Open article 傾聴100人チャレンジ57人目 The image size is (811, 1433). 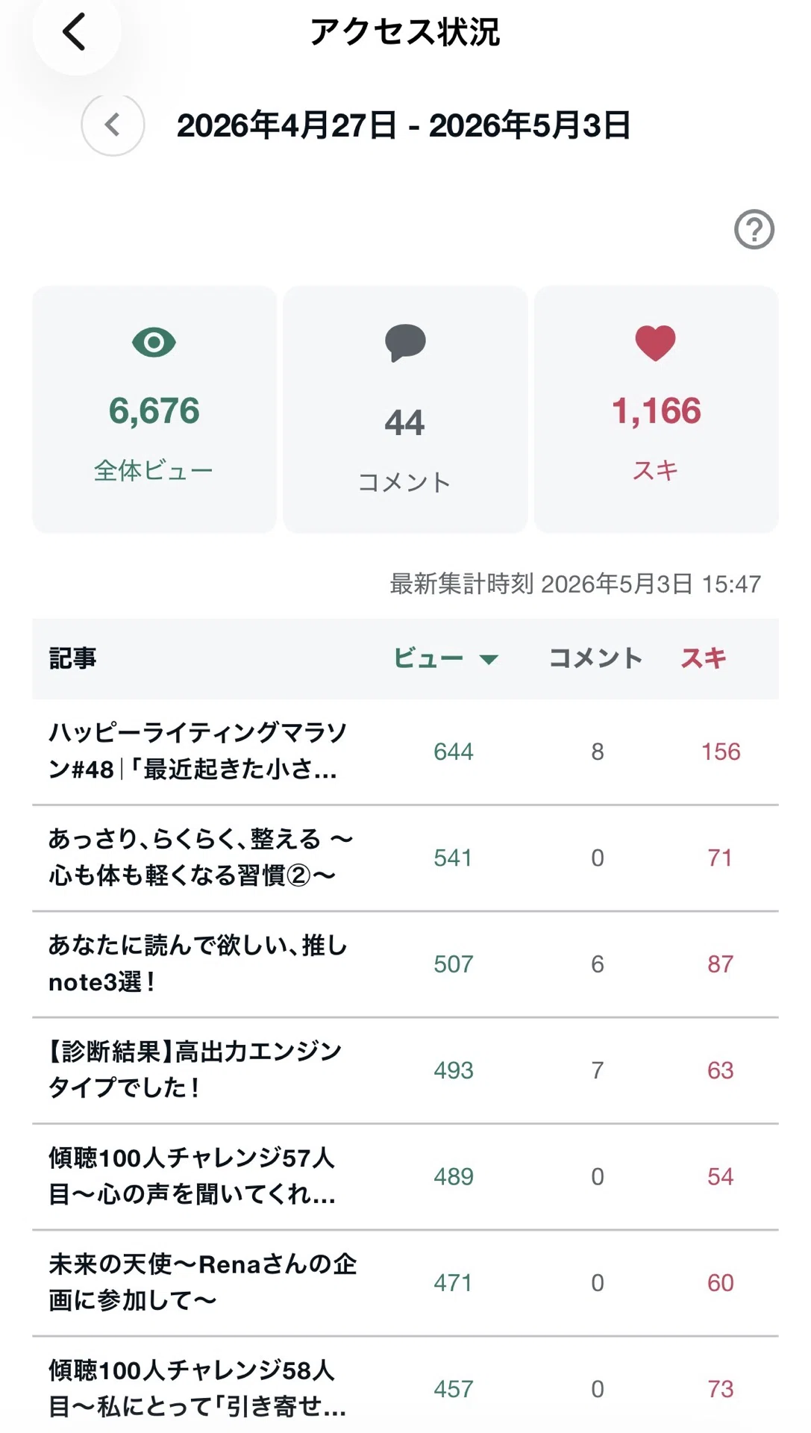[x=405, y=1177]
